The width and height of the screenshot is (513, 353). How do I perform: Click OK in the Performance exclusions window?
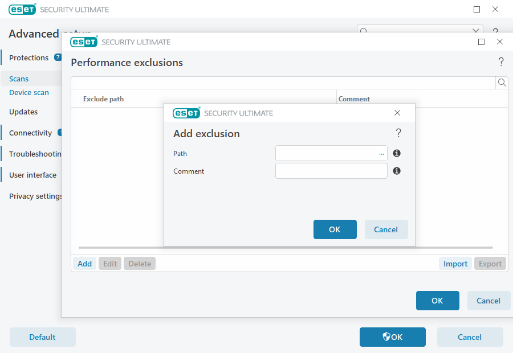437,301
